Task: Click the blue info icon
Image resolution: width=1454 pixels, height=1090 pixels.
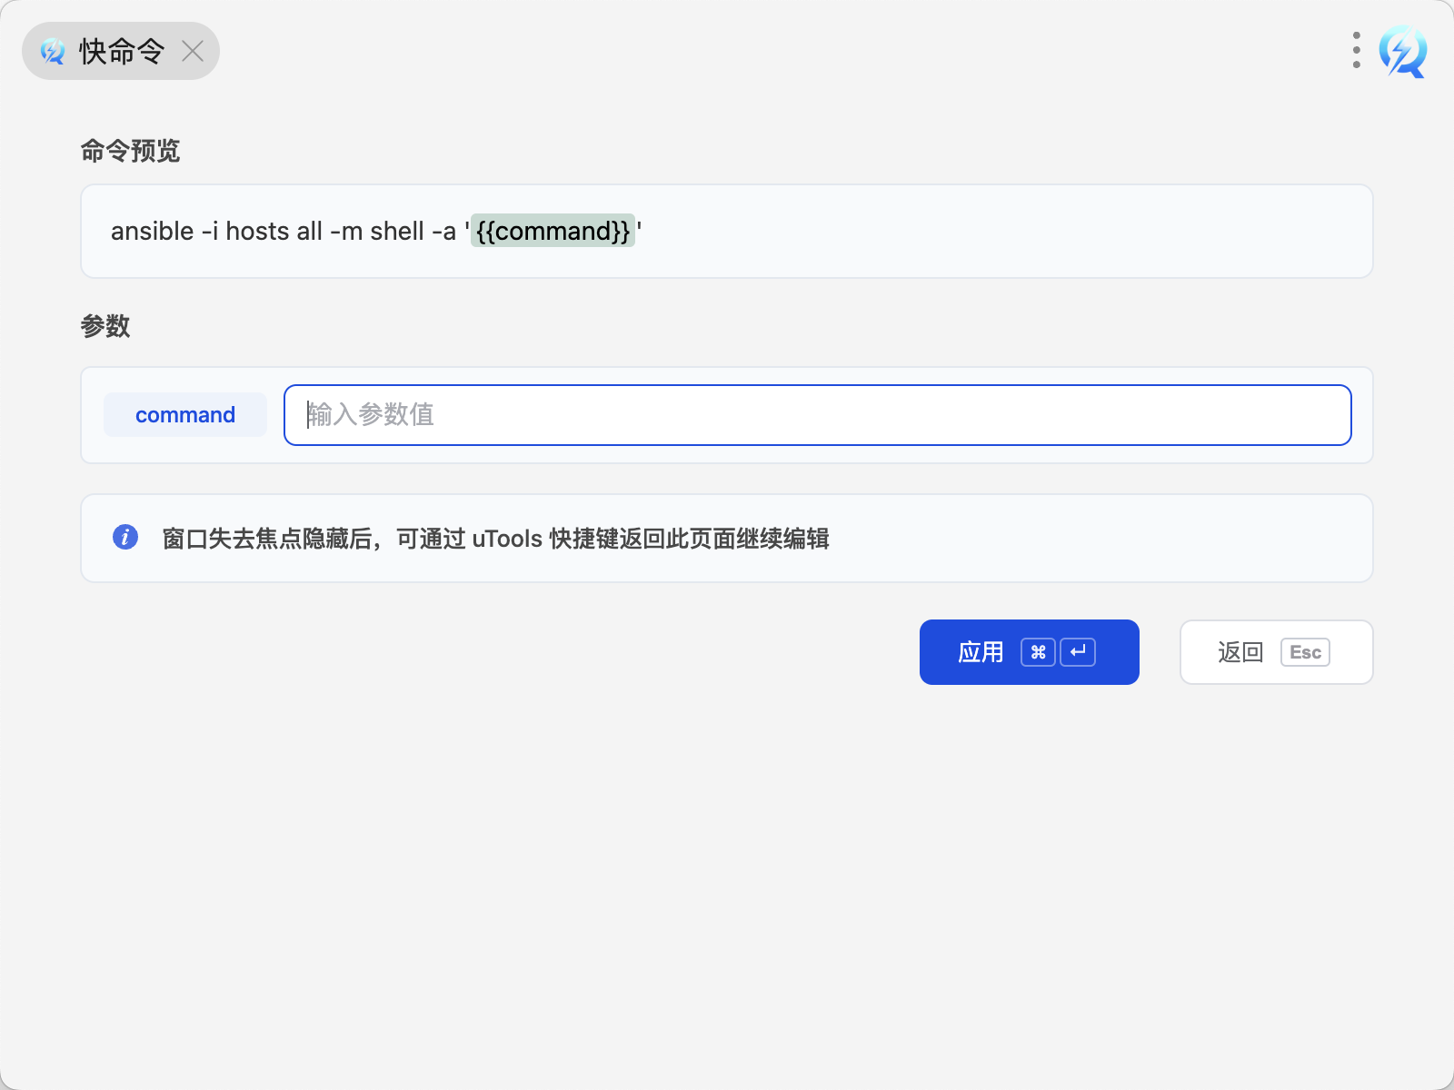Action: 125,537
